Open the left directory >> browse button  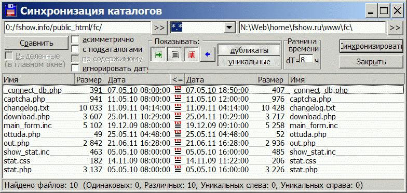[x=159, y=28]
